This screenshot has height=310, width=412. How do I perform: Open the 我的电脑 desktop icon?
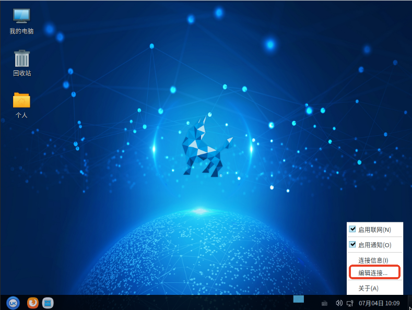[21, 21]
